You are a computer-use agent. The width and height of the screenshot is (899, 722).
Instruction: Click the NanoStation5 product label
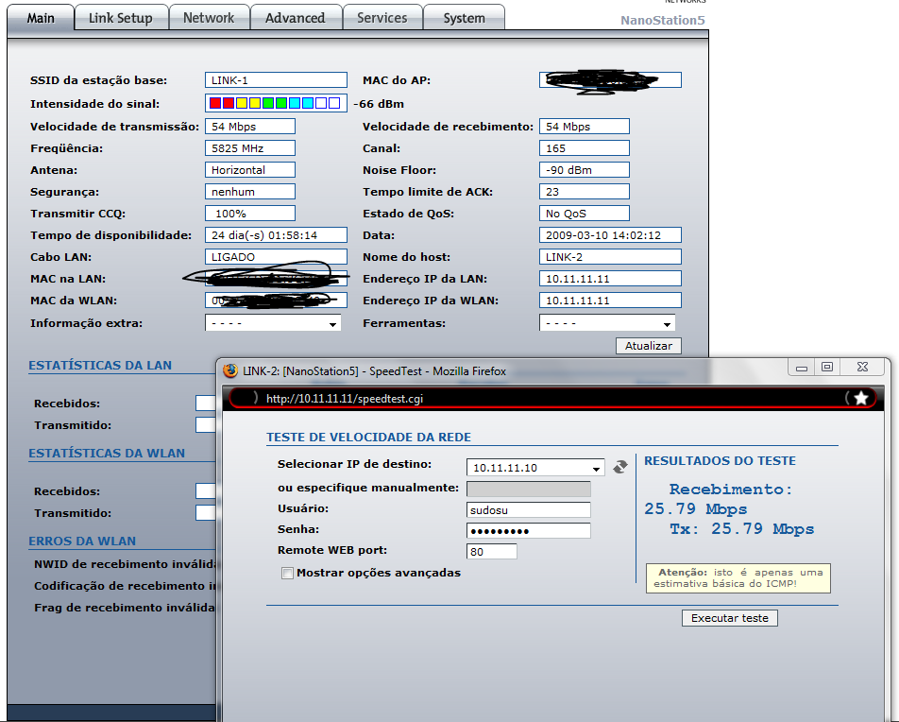(662, 20)
